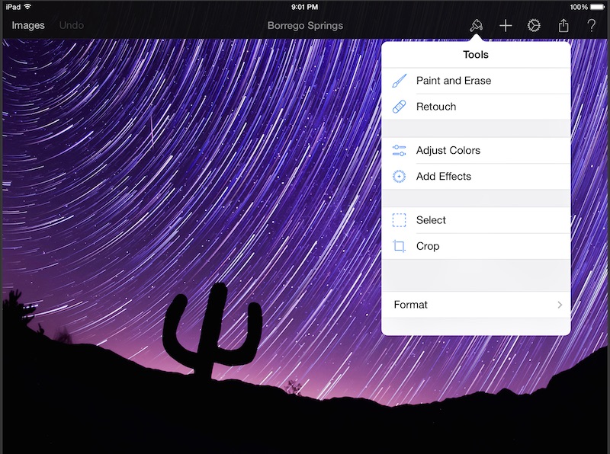Tap the share icon in top toolbar

click(563, 25)
